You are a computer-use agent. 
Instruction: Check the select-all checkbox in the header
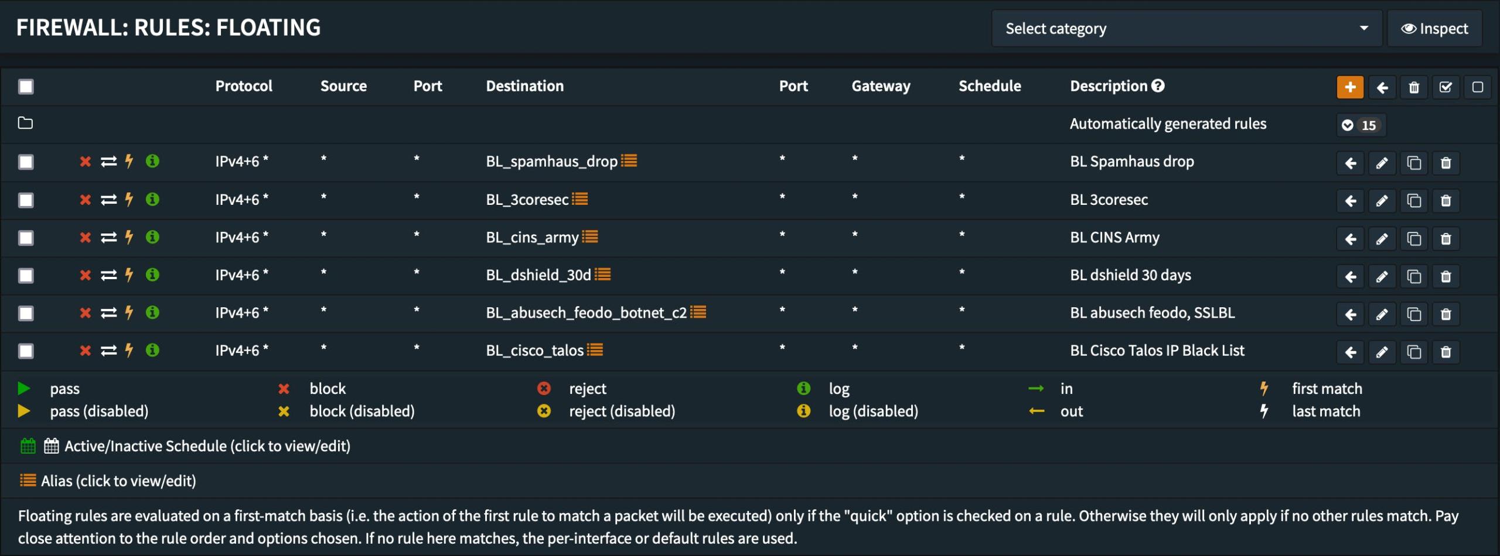pyautogui.click(x=26, y=87)
